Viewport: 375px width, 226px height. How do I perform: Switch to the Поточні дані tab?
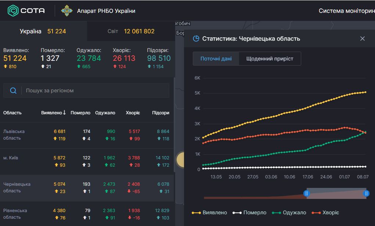click(x=216, y=59)
